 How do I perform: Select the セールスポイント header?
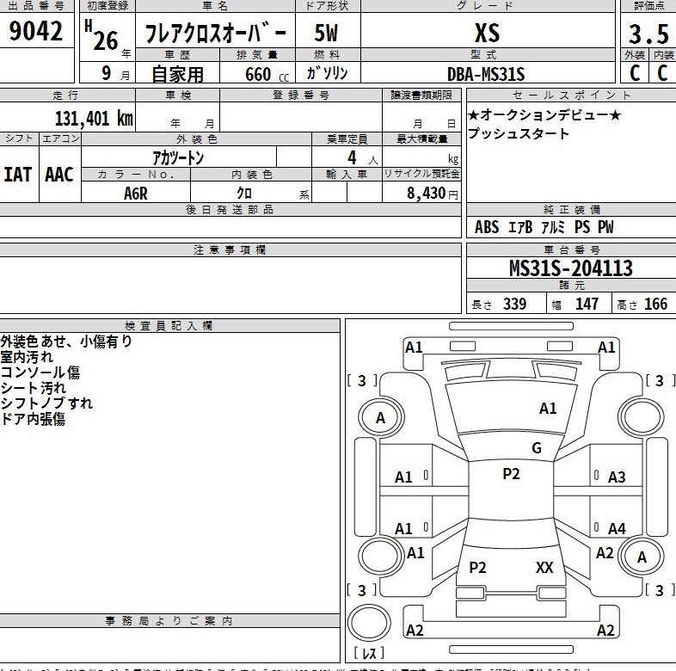coord(572,95)
